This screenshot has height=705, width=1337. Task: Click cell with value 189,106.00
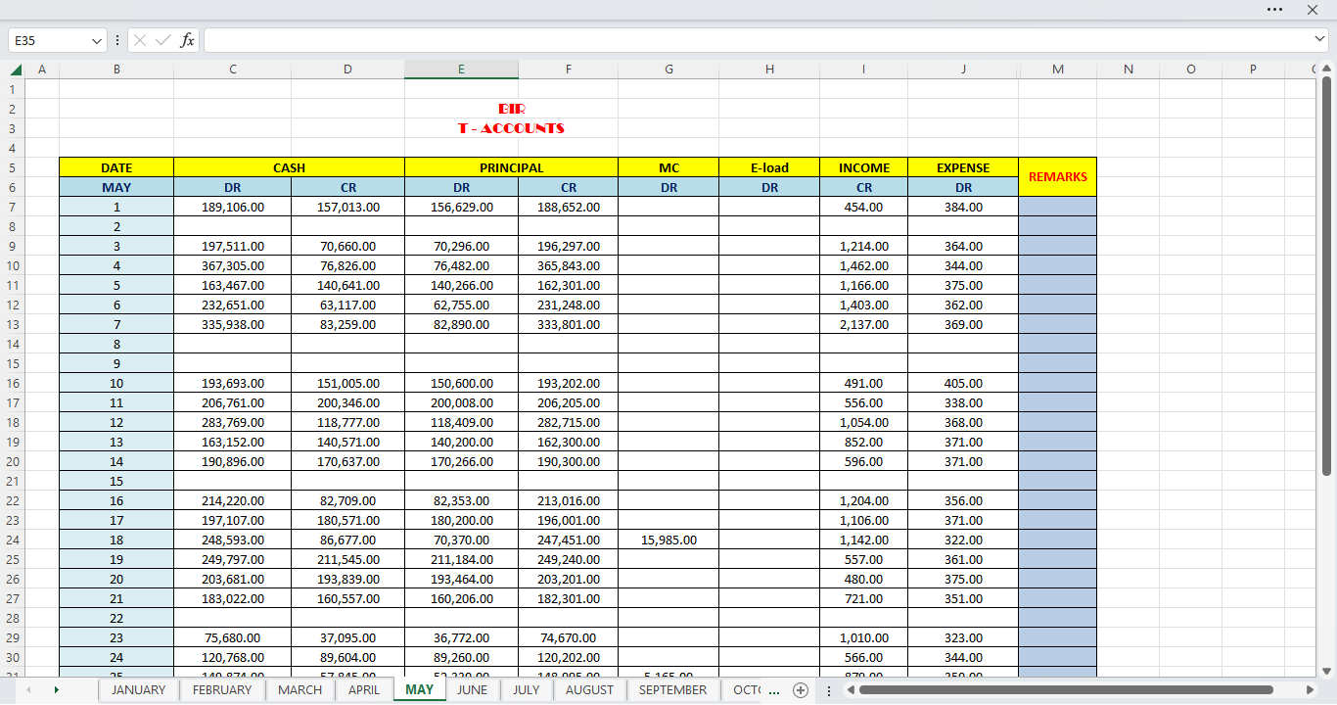(x=233, y=207)
